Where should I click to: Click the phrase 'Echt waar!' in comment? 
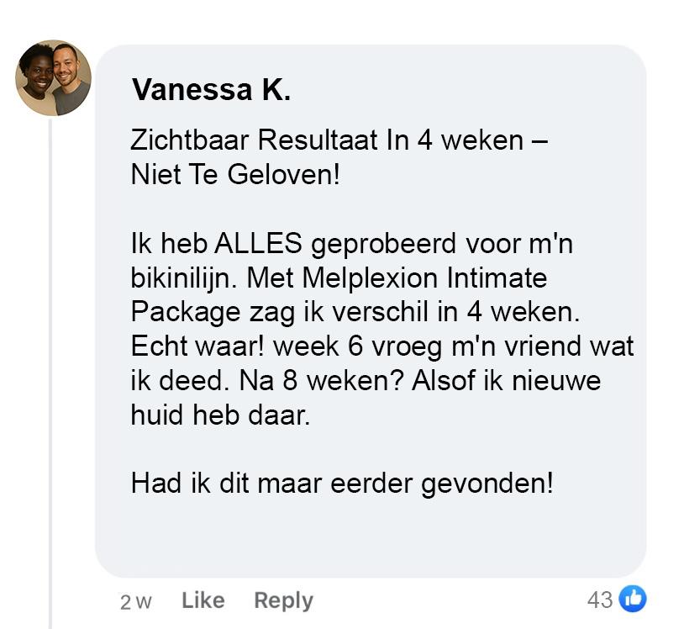(x=197, y=346)
